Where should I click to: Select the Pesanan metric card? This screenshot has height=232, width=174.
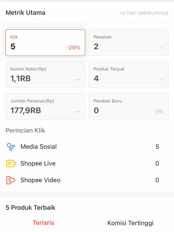129,43
